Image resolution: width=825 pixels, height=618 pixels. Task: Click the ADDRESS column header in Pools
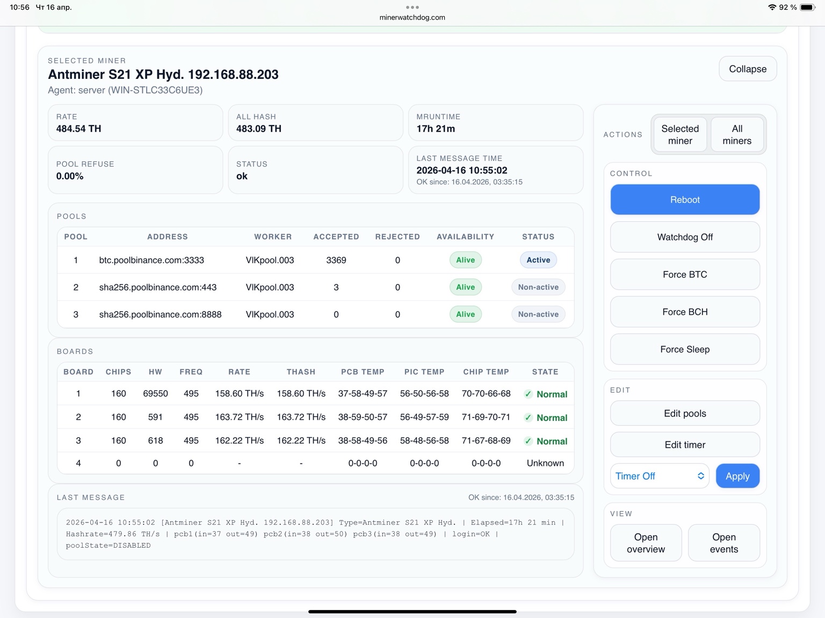(x=168, y=237)
